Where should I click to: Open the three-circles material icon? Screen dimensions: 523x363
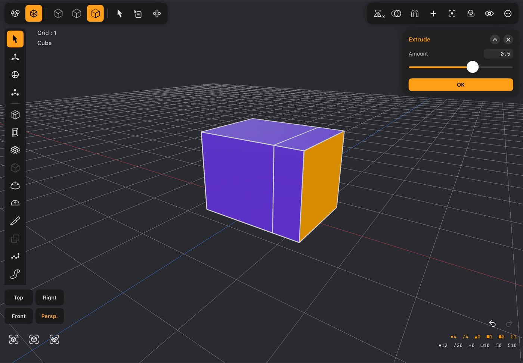coord(471,14)
